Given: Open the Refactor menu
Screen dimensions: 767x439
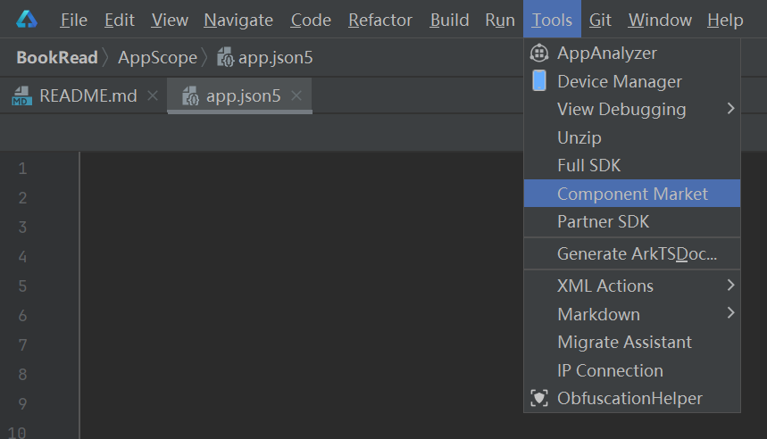Looking at the screenshot, I should click(x=380, y=20).
